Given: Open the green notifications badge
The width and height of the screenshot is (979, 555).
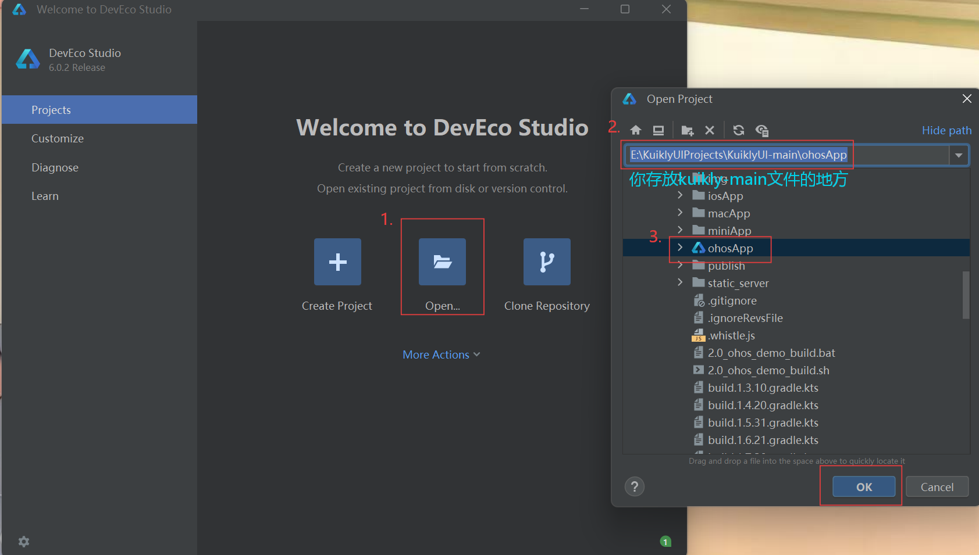Looking at the screenshot, I should coord(666,542).
